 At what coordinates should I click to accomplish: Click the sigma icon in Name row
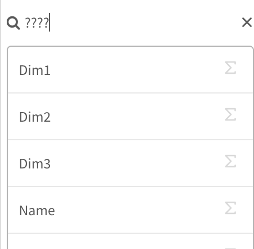(230, 208)
